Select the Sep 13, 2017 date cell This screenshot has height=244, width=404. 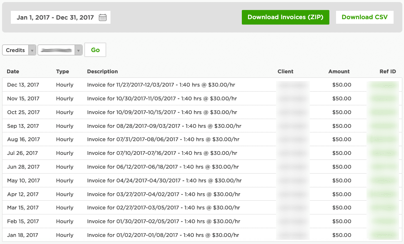pos(23,126)
